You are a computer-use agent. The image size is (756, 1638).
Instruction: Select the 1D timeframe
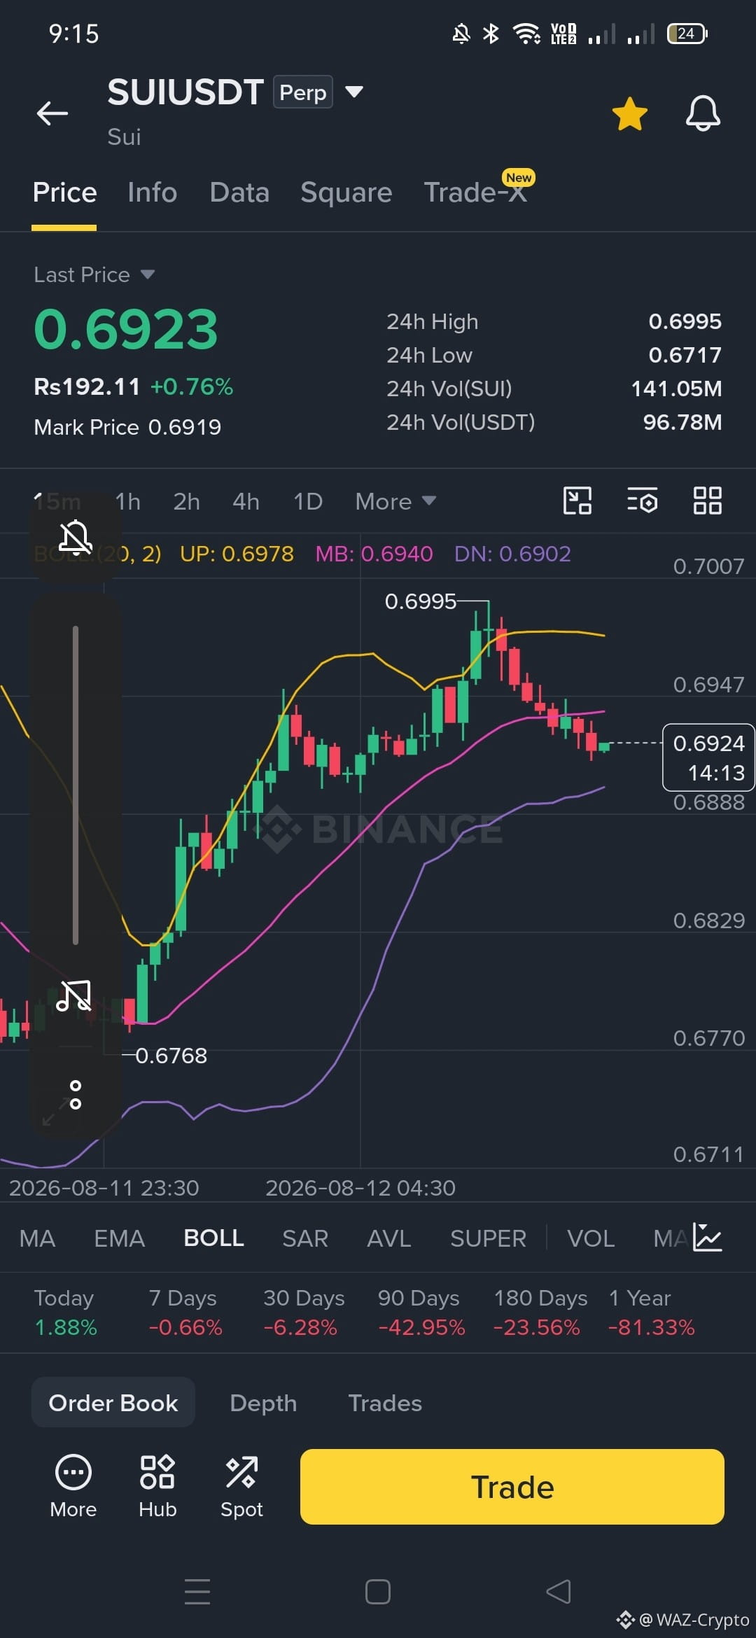(308, 501)
